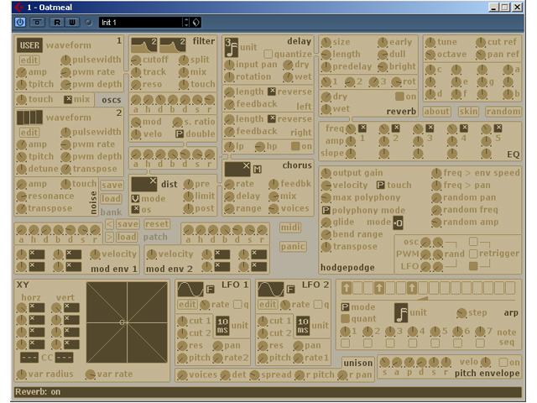This screenshot has width=537, height=403.
Task: Click the distortion type display box
Action: click(x=144, y=184)
